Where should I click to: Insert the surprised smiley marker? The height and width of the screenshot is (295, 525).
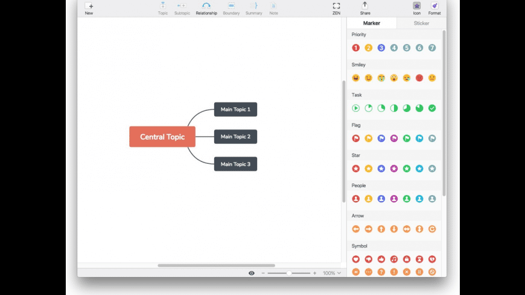coord(393,78)
